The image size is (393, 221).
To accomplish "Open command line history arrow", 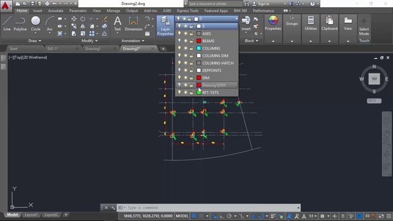I will click(298, 207).
